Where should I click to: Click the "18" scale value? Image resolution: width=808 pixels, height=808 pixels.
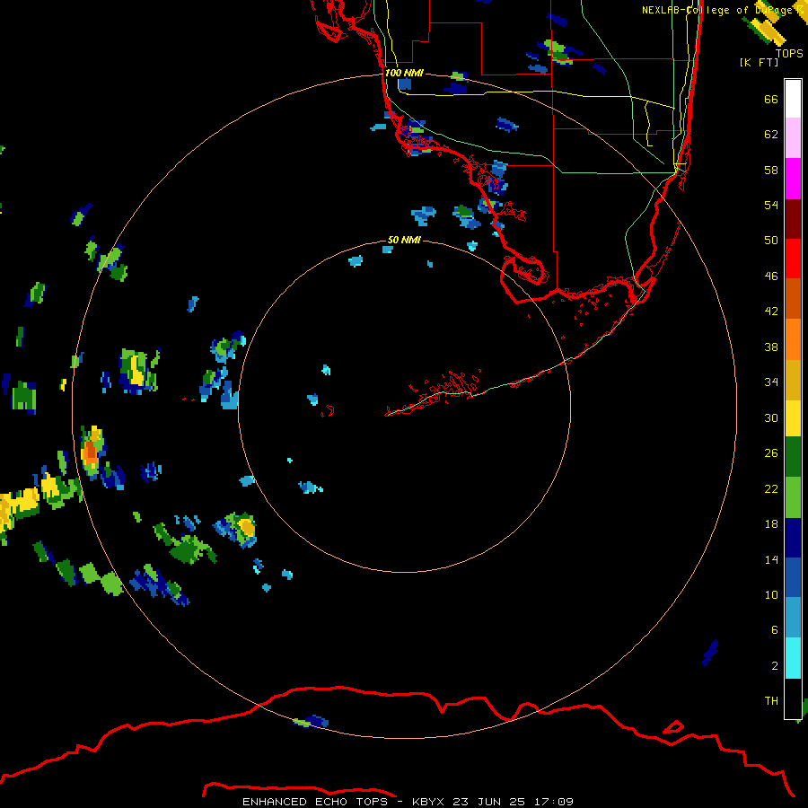point(771,523)
